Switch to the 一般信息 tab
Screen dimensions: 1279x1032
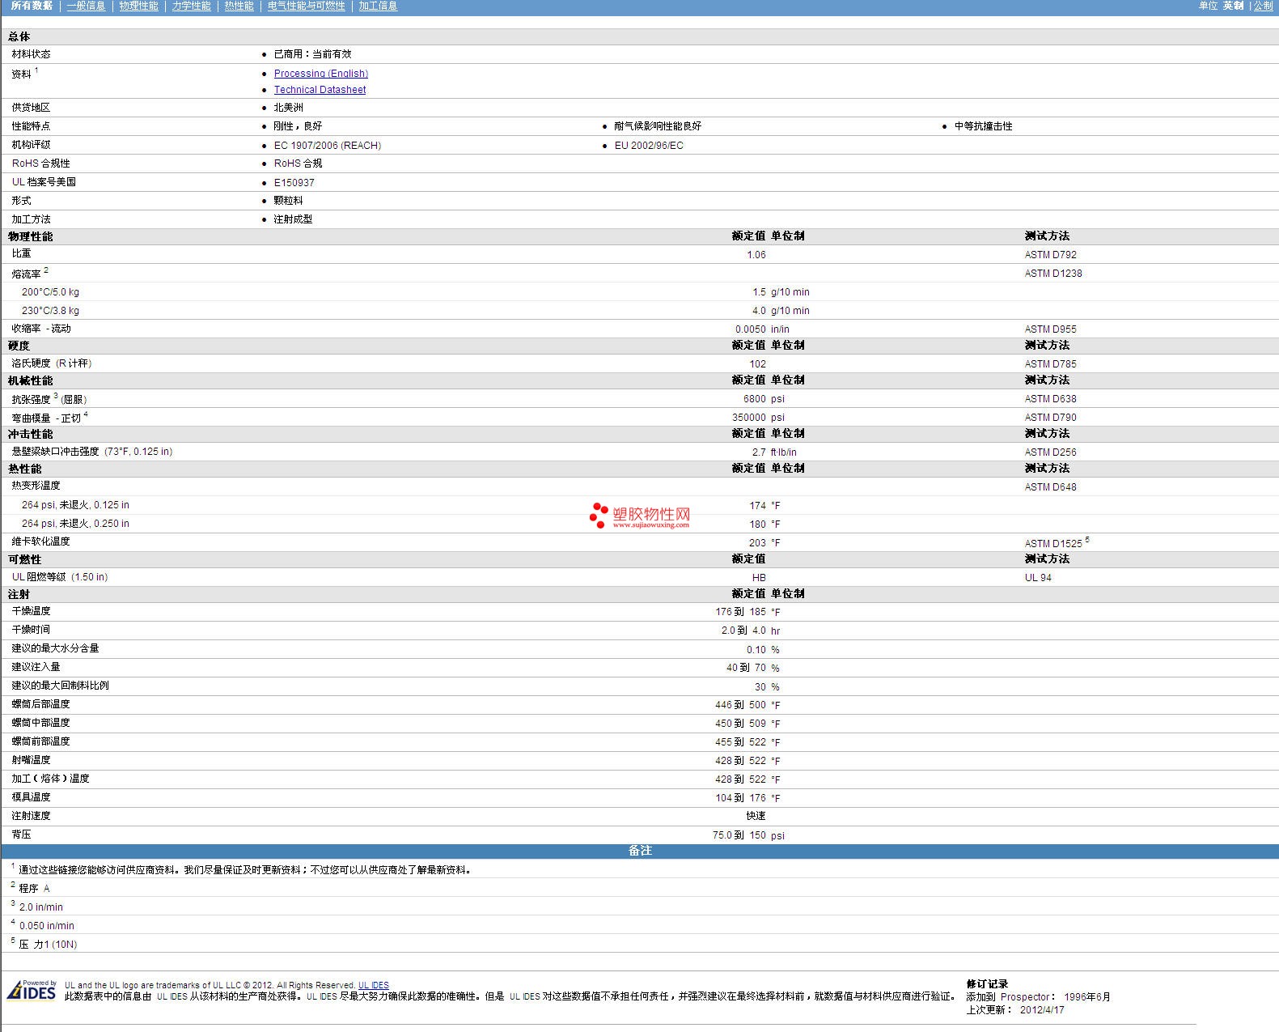[86, 6]
